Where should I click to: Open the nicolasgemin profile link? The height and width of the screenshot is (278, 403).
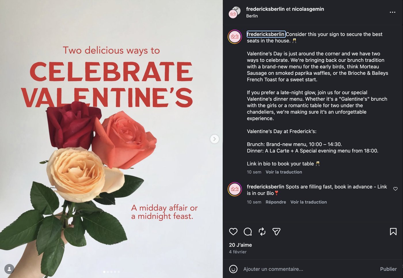click(x=308, y=9)
